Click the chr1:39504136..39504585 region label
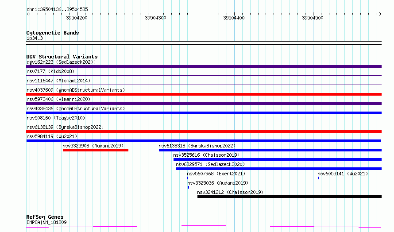Screen dimensions: 394x232 pos(57,10)
